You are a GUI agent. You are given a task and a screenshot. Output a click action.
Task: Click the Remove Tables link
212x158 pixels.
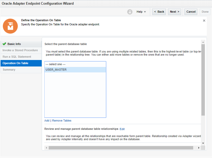tap(62, 121)
